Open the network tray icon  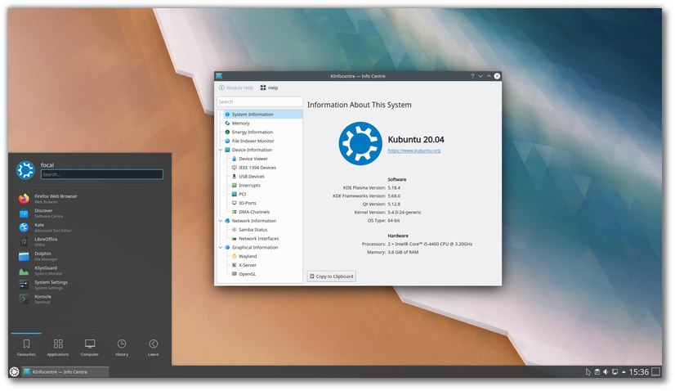(615, 371)
